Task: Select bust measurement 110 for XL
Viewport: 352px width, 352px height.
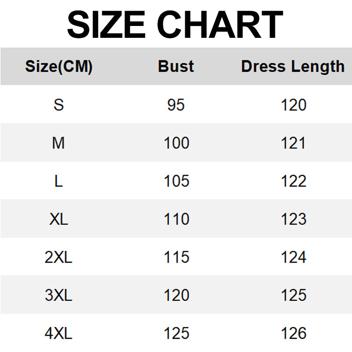Action: point(176,219)
